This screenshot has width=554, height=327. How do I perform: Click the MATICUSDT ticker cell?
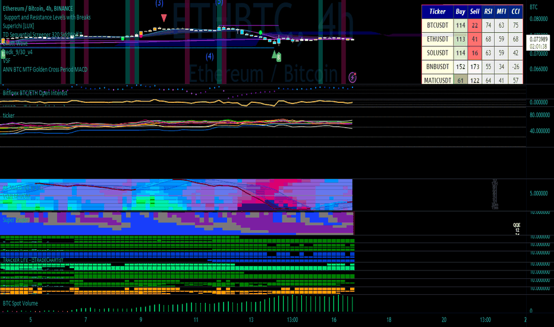[x=437, y=80]
